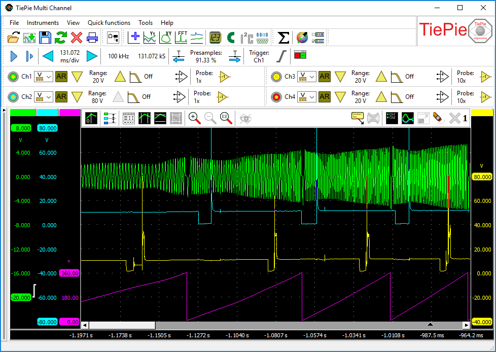
Task: Open the Instruments menu
Action: (43, 23)
